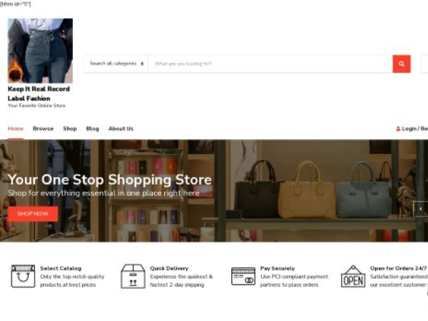
Task: Click the Login / Register link
Action: point(414,128)
